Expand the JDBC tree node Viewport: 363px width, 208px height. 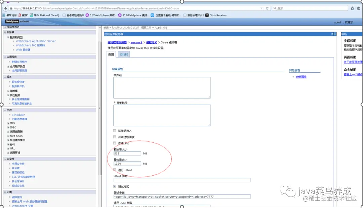[x=8, y=128]
